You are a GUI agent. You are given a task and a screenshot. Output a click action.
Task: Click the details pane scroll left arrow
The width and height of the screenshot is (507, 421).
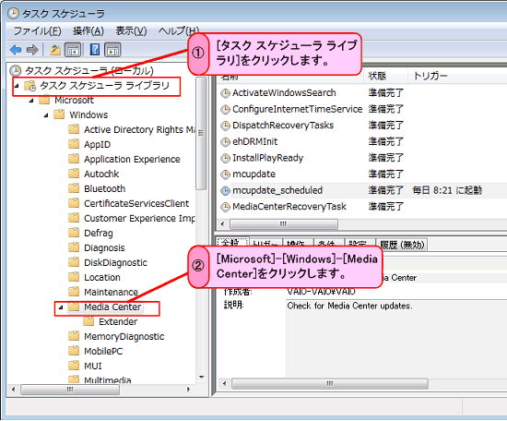coord(224,384)
